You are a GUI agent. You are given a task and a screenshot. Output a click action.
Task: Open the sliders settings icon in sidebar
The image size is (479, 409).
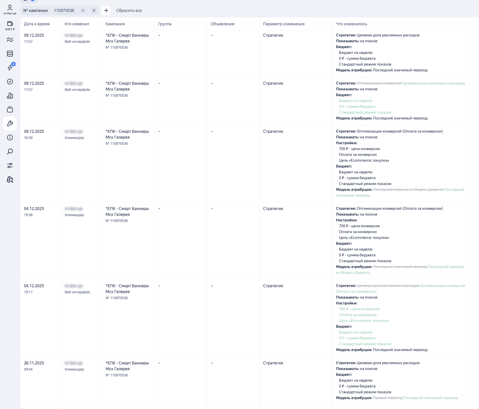click(10, 165)
